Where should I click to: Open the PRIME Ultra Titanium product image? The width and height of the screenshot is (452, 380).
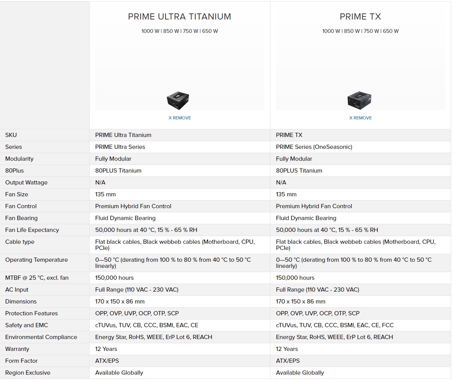pos(178,101)
